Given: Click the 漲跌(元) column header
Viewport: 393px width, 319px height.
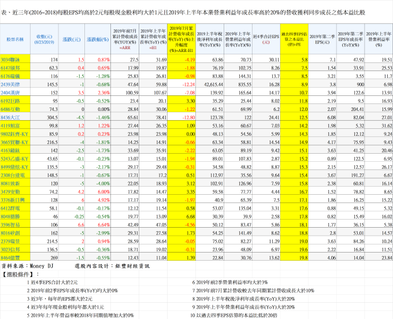Looking at the screenshot, I should [72, 39].
